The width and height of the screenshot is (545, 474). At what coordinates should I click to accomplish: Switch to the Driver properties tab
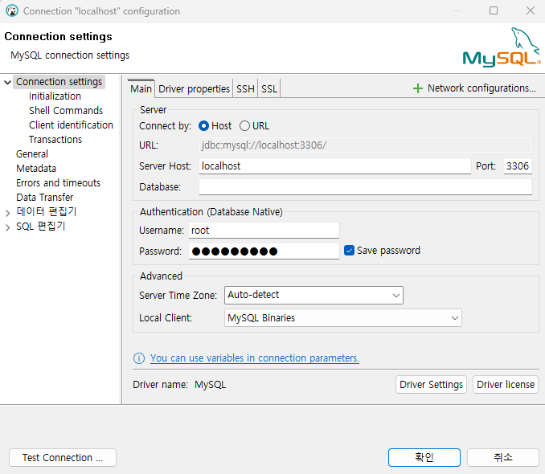[x=194, y=89]
